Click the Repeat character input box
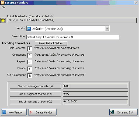This screenshot has height=117, width=139. click(30, 62)
